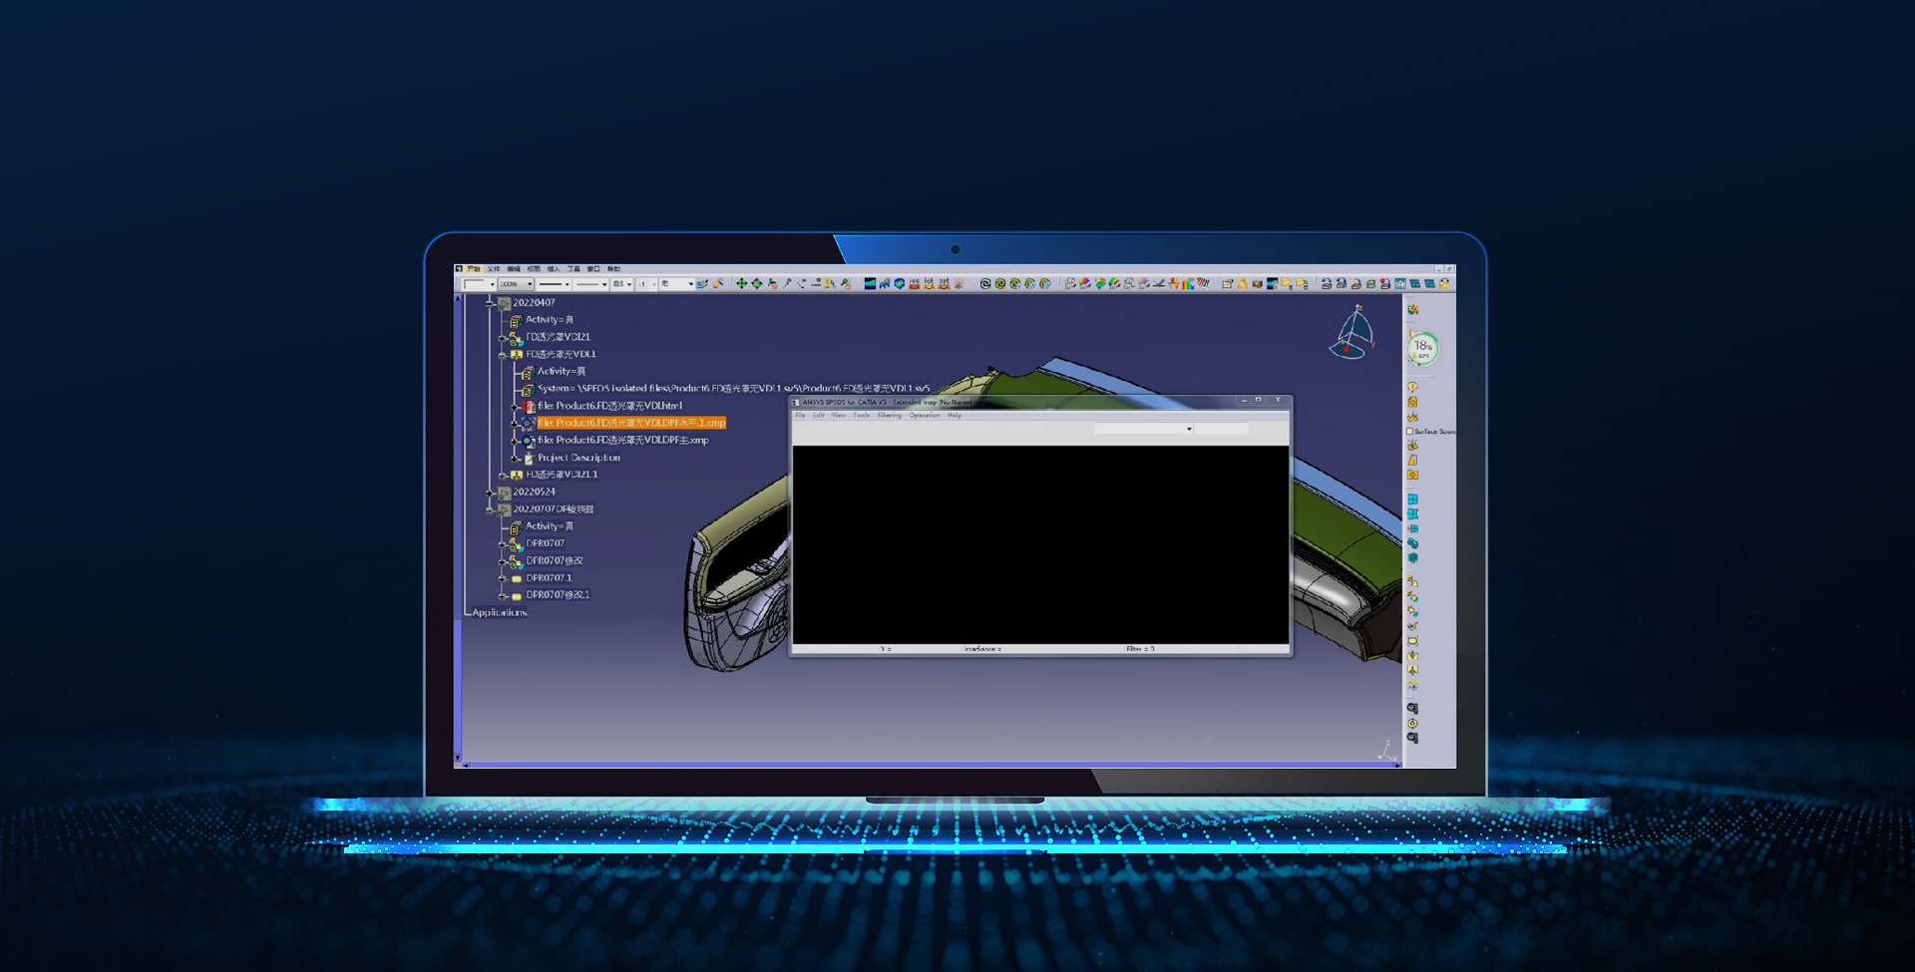Select the highlighted orange xmp file item
Viewport: 1915px width, 972px height.
tap(631, 424)
